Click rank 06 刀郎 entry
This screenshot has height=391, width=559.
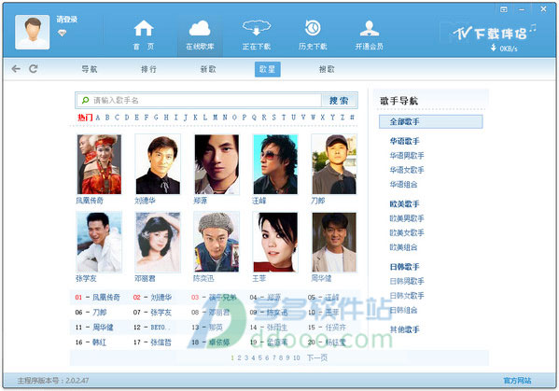pos(91,313)
